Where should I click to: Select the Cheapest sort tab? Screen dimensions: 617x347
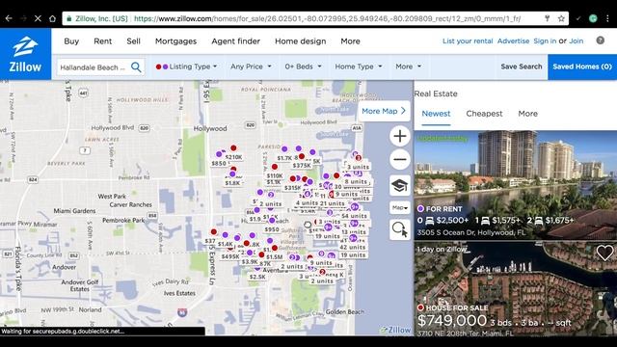point(484,114)
